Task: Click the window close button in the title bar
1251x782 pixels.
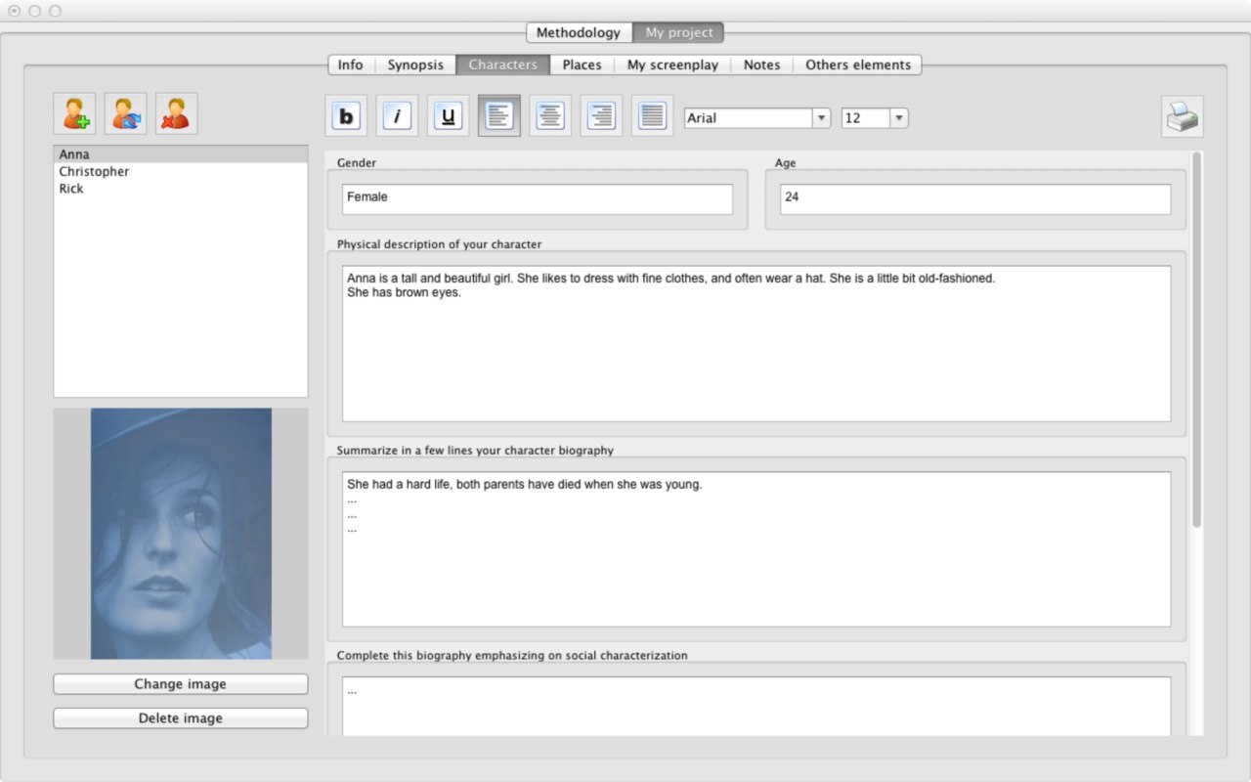Action: [14, 11]
